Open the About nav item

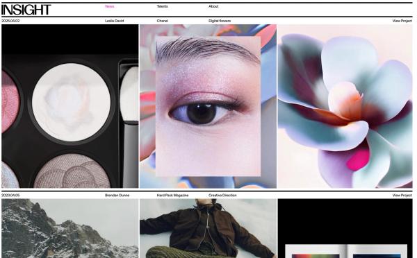(x=213, y=6)
